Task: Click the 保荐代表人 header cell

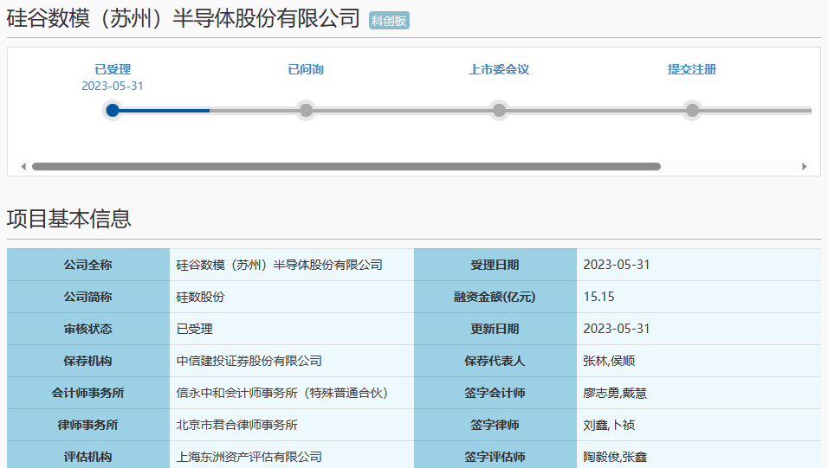Action: click(x=495, y=361)
